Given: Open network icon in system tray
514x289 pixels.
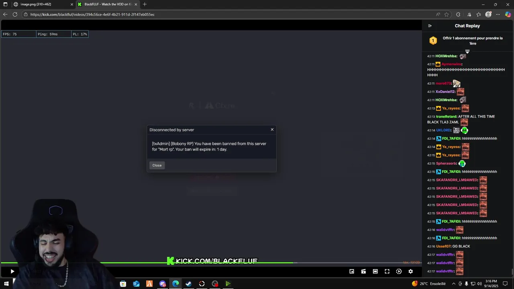Looking at the screenshot, I should point(473,283).
